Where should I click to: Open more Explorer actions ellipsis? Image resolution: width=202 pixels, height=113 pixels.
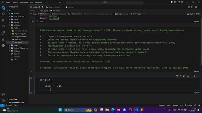coord(25,7)
